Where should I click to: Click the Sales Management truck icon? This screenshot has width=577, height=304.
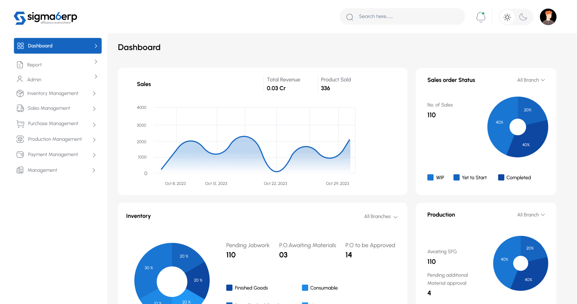20,108
